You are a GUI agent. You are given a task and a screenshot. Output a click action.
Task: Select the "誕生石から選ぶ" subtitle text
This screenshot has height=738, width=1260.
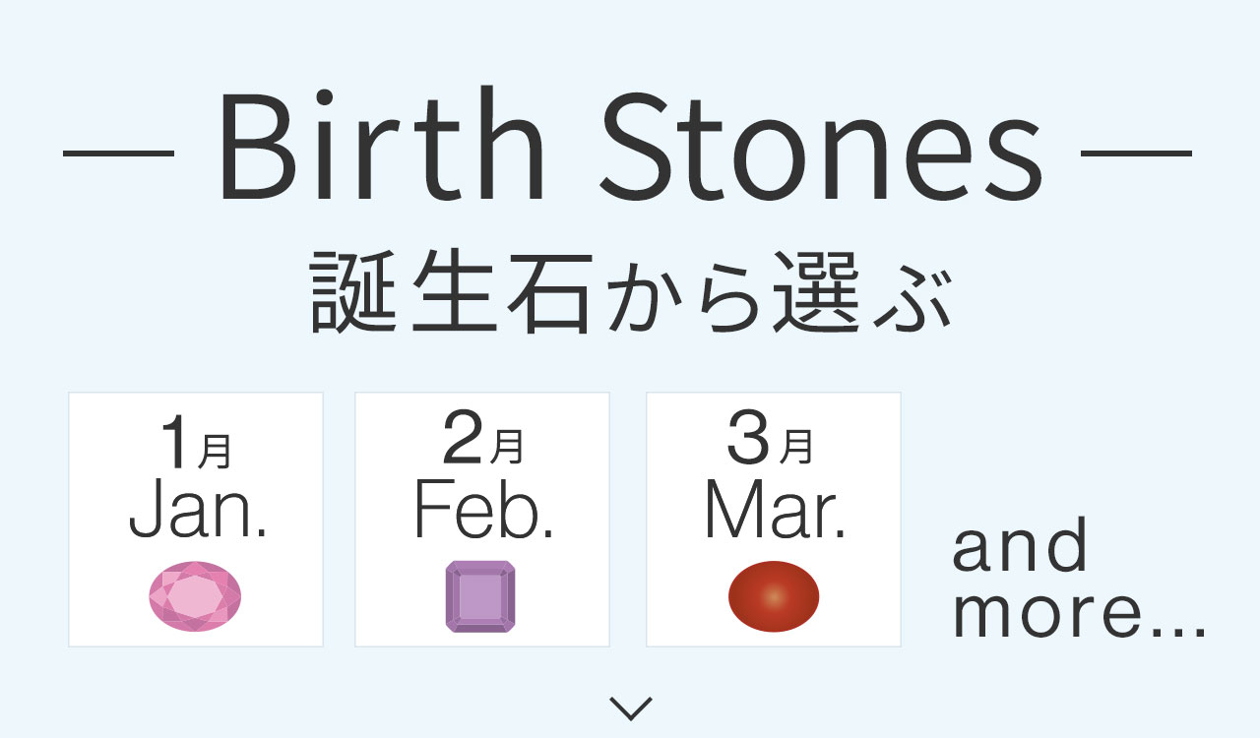(630, 292)
